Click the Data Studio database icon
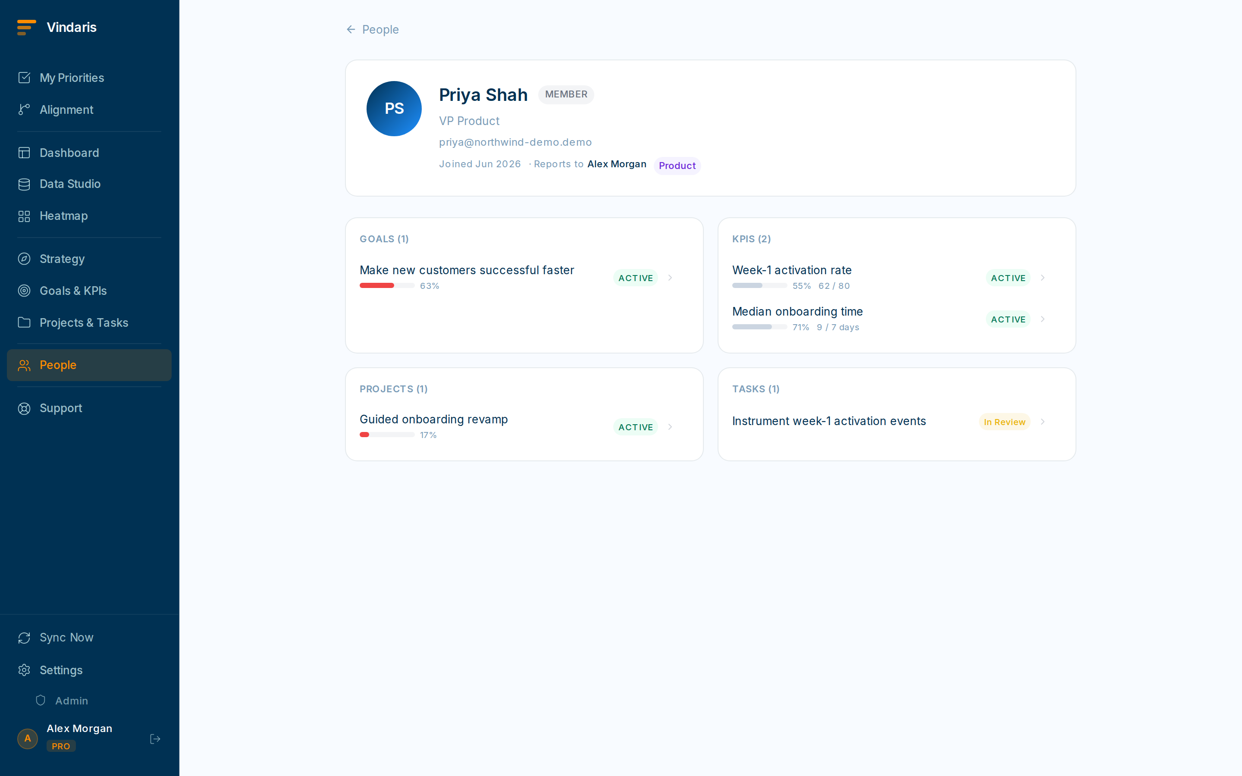This screenshot has width=1242, height=776. (x=24, y=184)
